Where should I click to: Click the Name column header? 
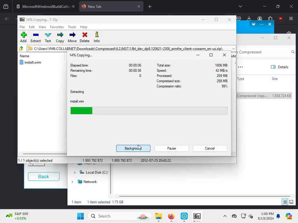[24, 56]
